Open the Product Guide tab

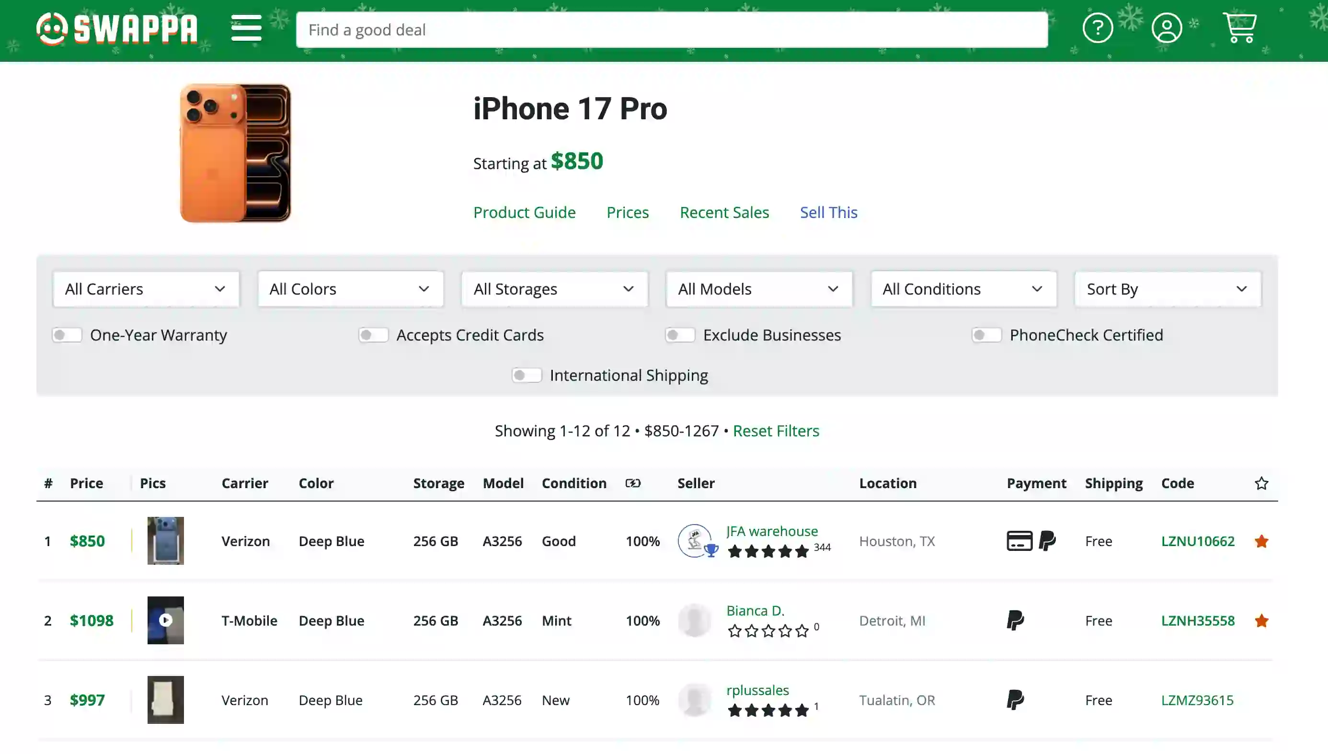[x=524, y=212]
